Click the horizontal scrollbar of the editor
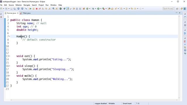 click(x=94, y=100)
